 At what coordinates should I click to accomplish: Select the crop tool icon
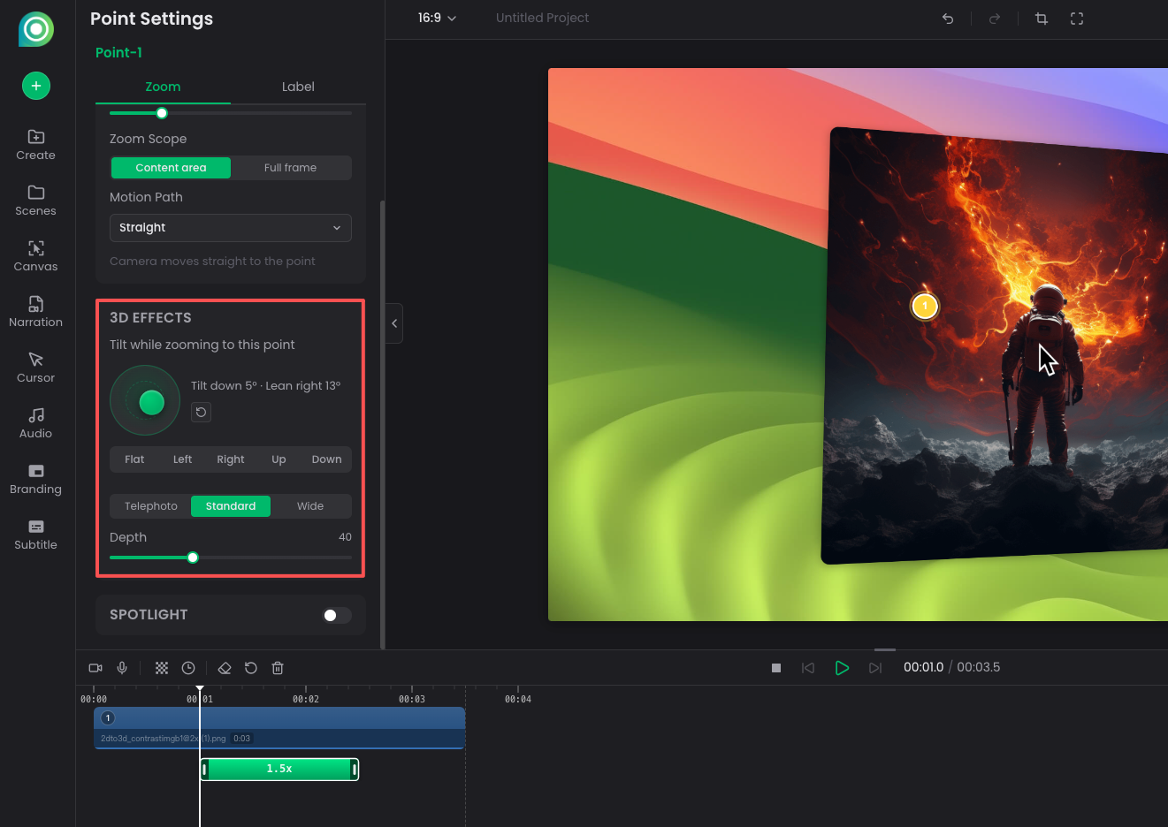(x=1042, y=19)
